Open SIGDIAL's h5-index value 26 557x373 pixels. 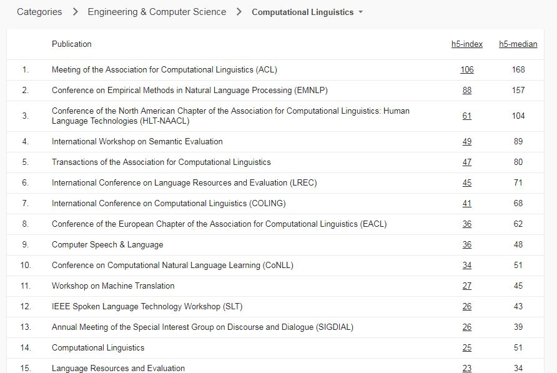467,327
